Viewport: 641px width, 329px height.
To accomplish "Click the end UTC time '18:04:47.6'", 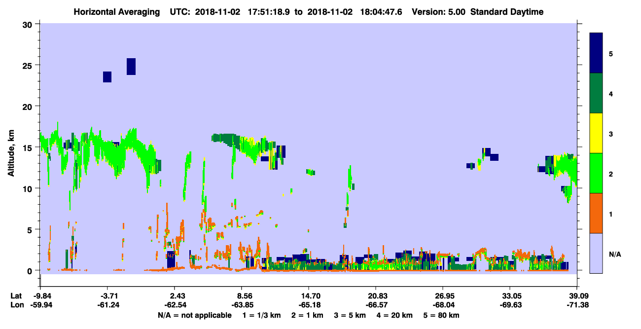I will click(381, 12).
